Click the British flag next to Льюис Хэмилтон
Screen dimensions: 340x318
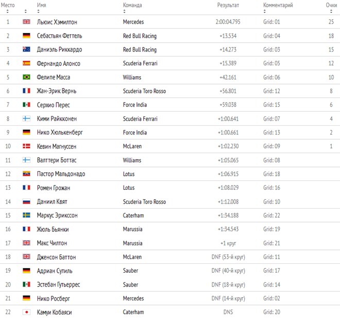click(x=26, y=22)
